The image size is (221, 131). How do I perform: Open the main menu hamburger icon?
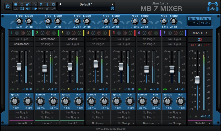click(15, 4)
